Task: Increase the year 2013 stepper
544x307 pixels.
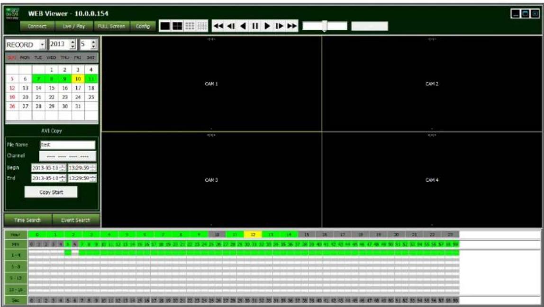Action: click(x=73, y=42)
